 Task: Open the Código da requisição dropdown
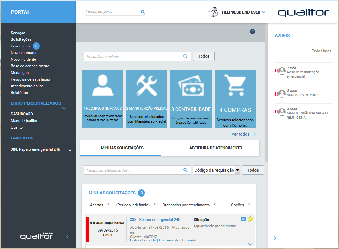point(237,170)
